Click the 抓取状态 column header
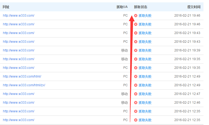Image resolution: width=209 pixels, height=125 pixels. [140, 7]
